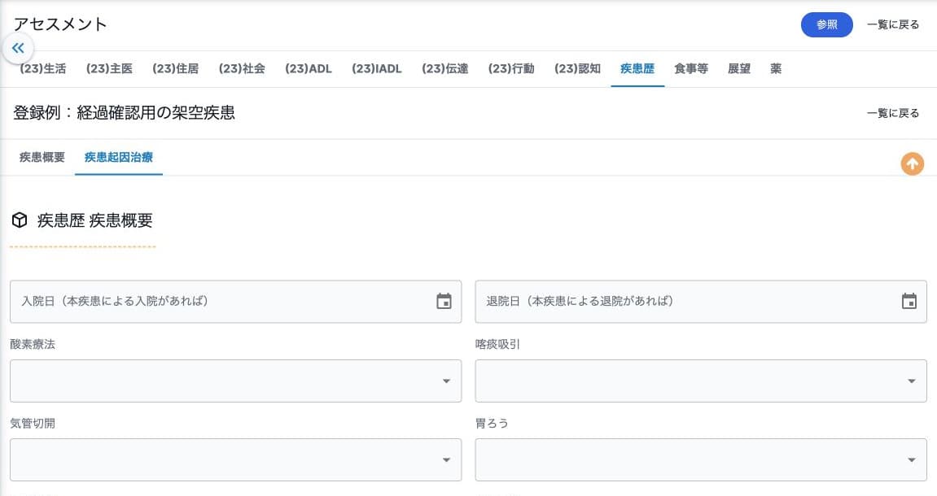Screen dimensions: 937x496
Task: Open the 気管切開 dropdown
Action: pyautogui.click(x=235, y=459)
